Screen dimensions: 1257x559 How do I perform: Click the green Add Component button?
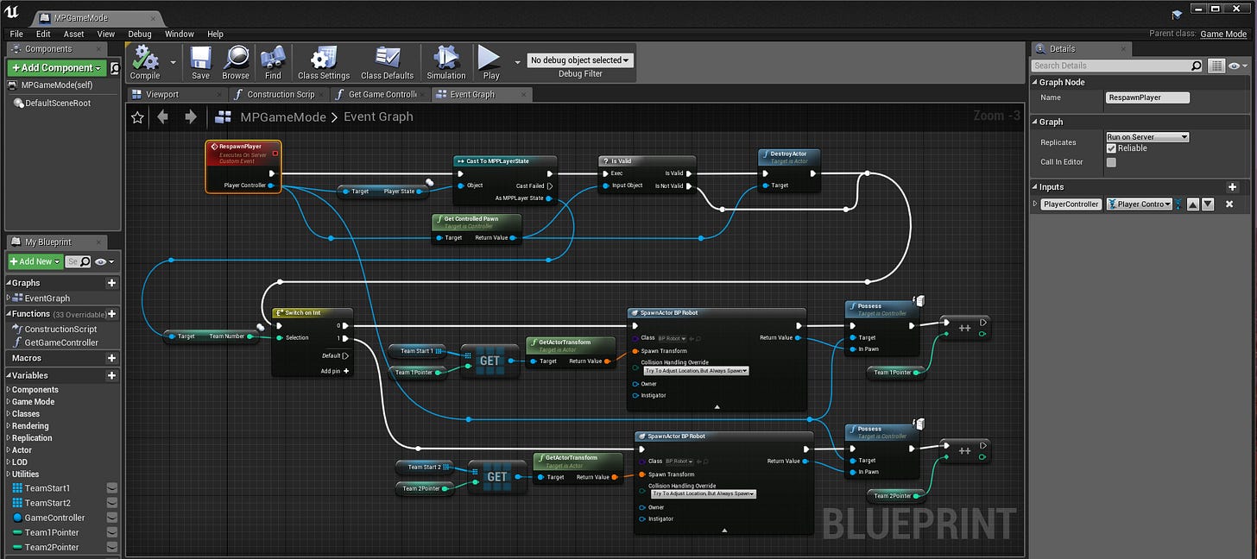pos(56,68)
